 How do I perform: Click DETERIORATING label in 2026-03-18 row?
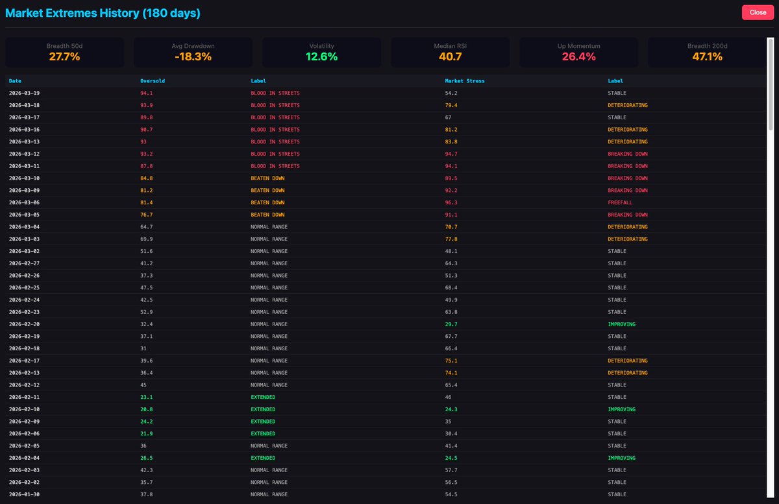click(x=628, y=105)
